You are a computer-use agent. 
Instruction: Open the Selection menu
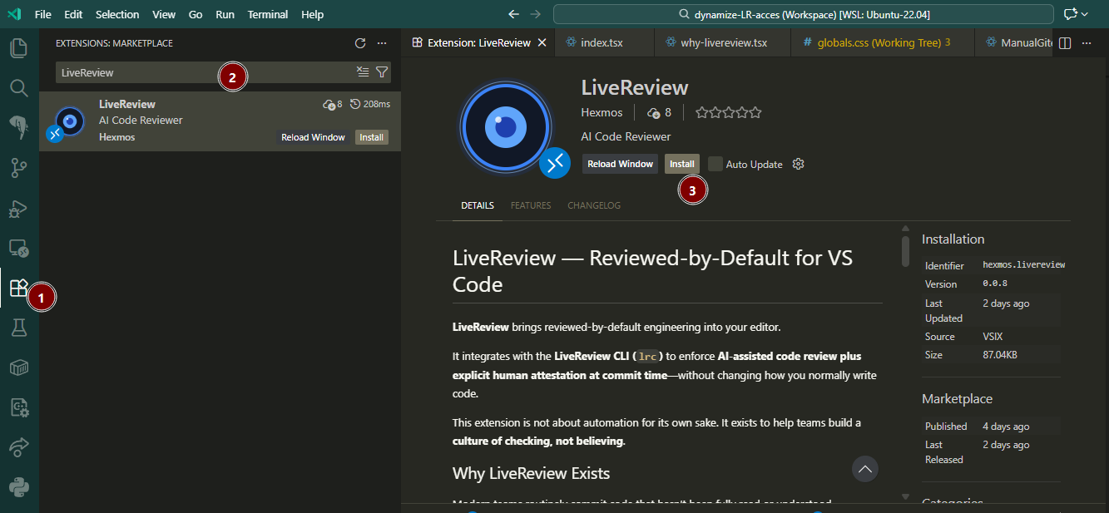pos(117,14)
